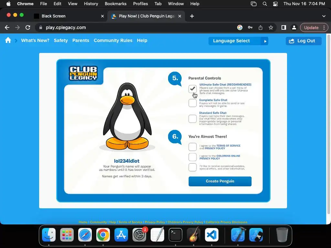This screenshot has height=248, width=331.
Task: Open the Chrome profile icon
Action: tap(294, 28)
